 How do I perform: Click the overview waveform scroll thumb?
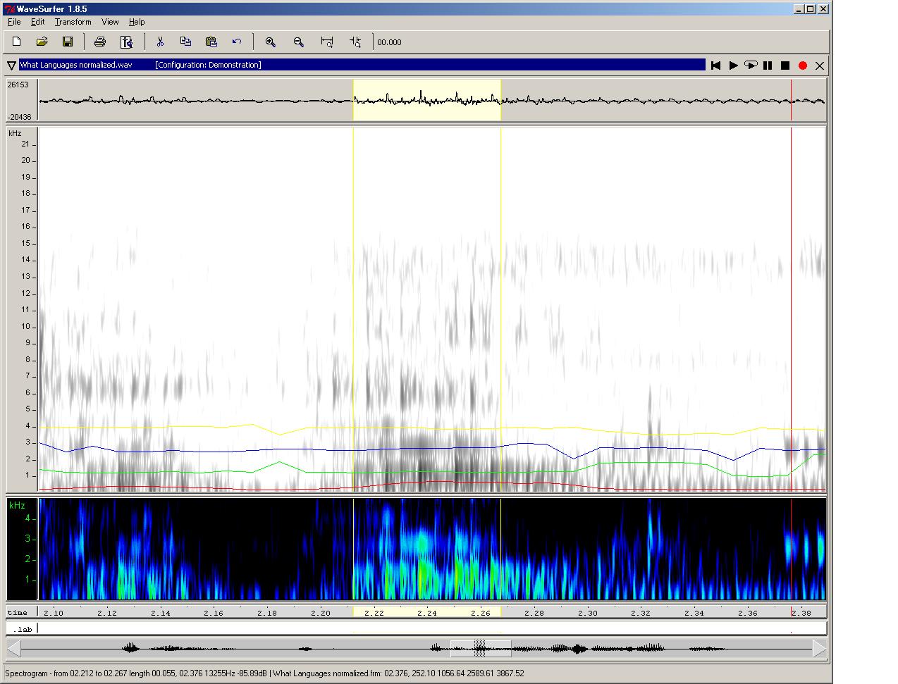pyautogui.click(x=480, y=648)
